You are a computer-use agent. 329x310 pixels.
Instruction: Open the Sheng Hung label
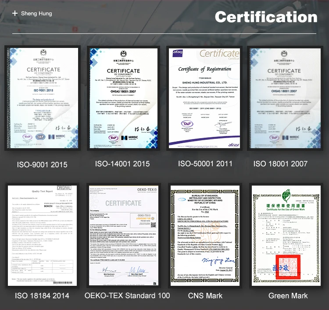pos(36,14)
